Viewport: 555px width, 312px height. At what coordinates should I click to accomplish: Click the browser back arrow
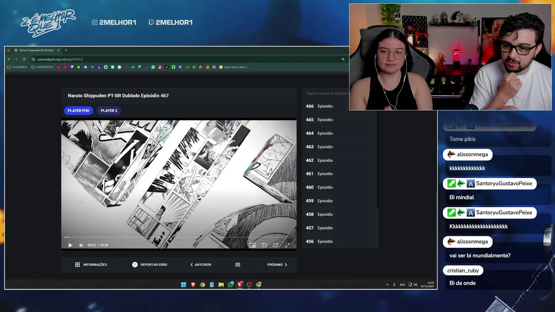click(9, 59)
